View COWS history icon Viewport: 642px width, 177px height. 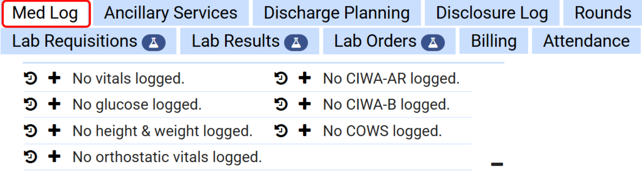(281, 131)
